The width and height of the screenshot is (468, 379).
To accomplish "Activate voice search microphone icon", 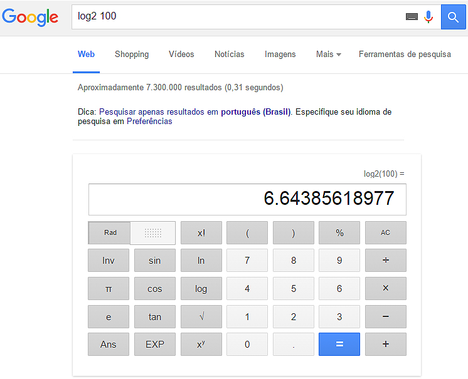I will 429,17.
